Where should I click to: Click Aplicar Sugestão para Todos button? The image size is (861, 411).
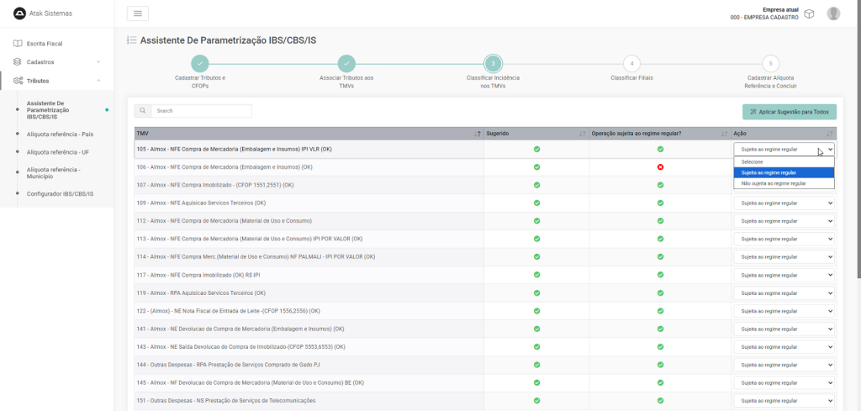coord(789,112)
